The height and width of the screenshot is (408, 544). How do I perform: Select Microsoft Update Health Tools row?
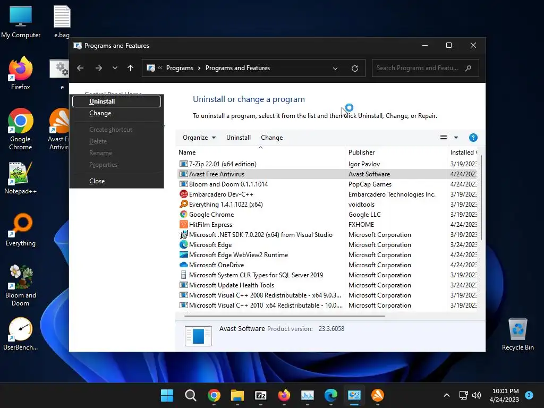(x=327, y=285)
